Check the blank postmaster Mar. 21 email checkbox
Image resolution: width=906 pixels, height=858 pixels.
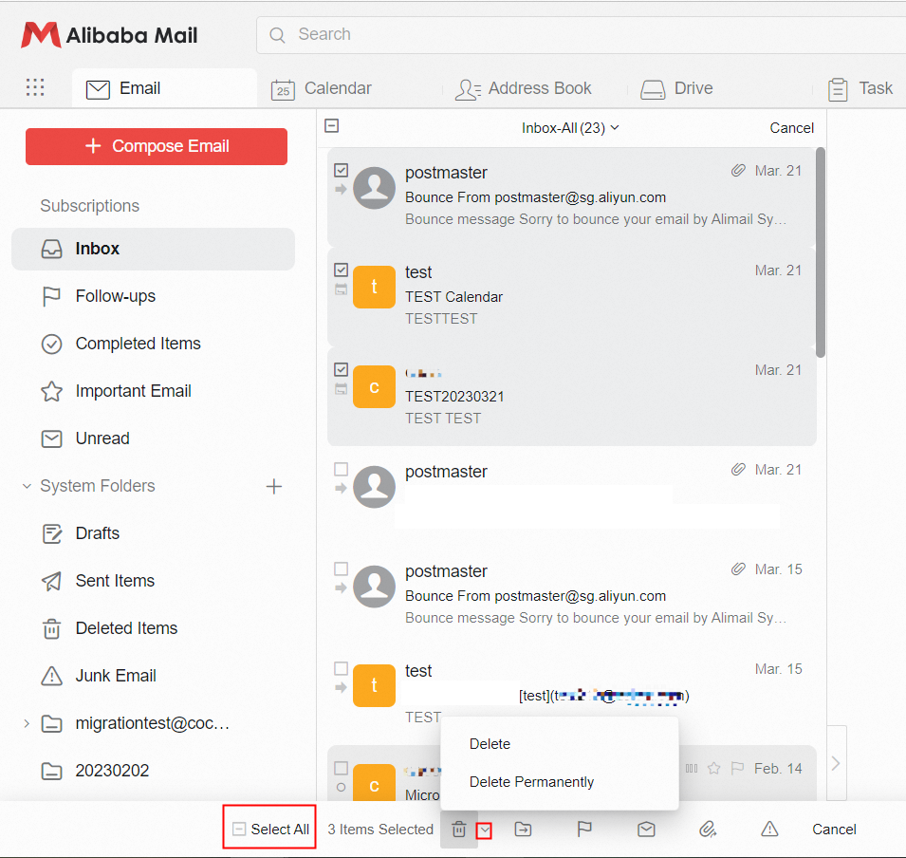pyautogui.click(x=341, y=469)
